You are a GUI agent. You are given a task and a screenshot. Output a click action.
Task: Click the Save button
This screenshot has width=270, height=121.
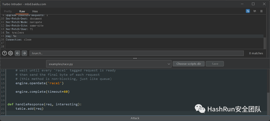click(x=215, y=64)
